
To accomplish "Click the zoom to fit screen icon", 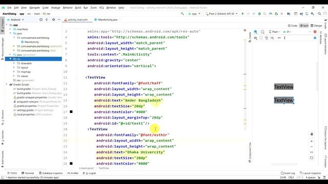I will [312, 158].
